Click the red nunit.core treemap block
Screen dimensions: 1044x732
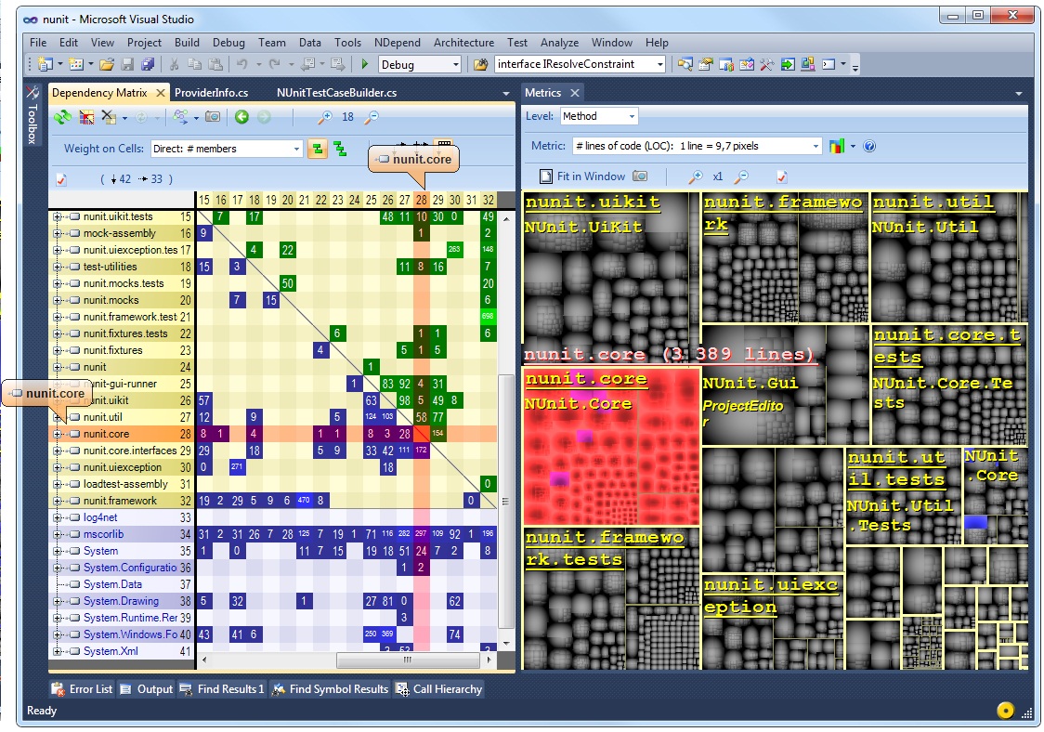tap(611, 446)
